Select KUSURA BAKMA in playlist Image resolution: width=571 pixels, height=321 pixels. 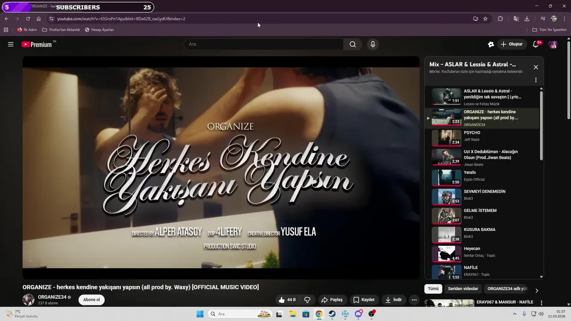pyautogui.click(x=482, y=235)
